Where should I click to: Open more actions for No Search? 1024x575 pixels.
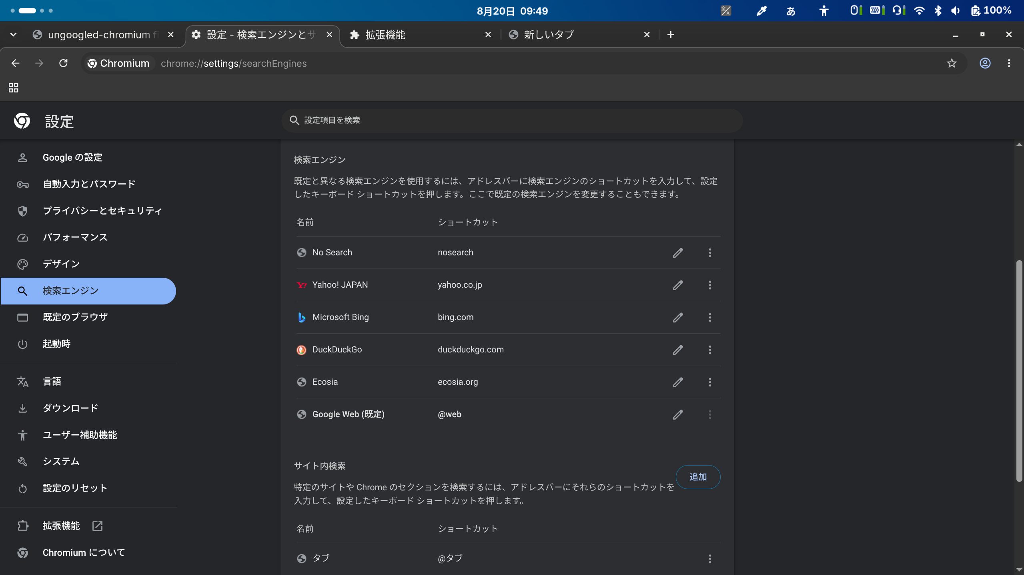(710, 253)
